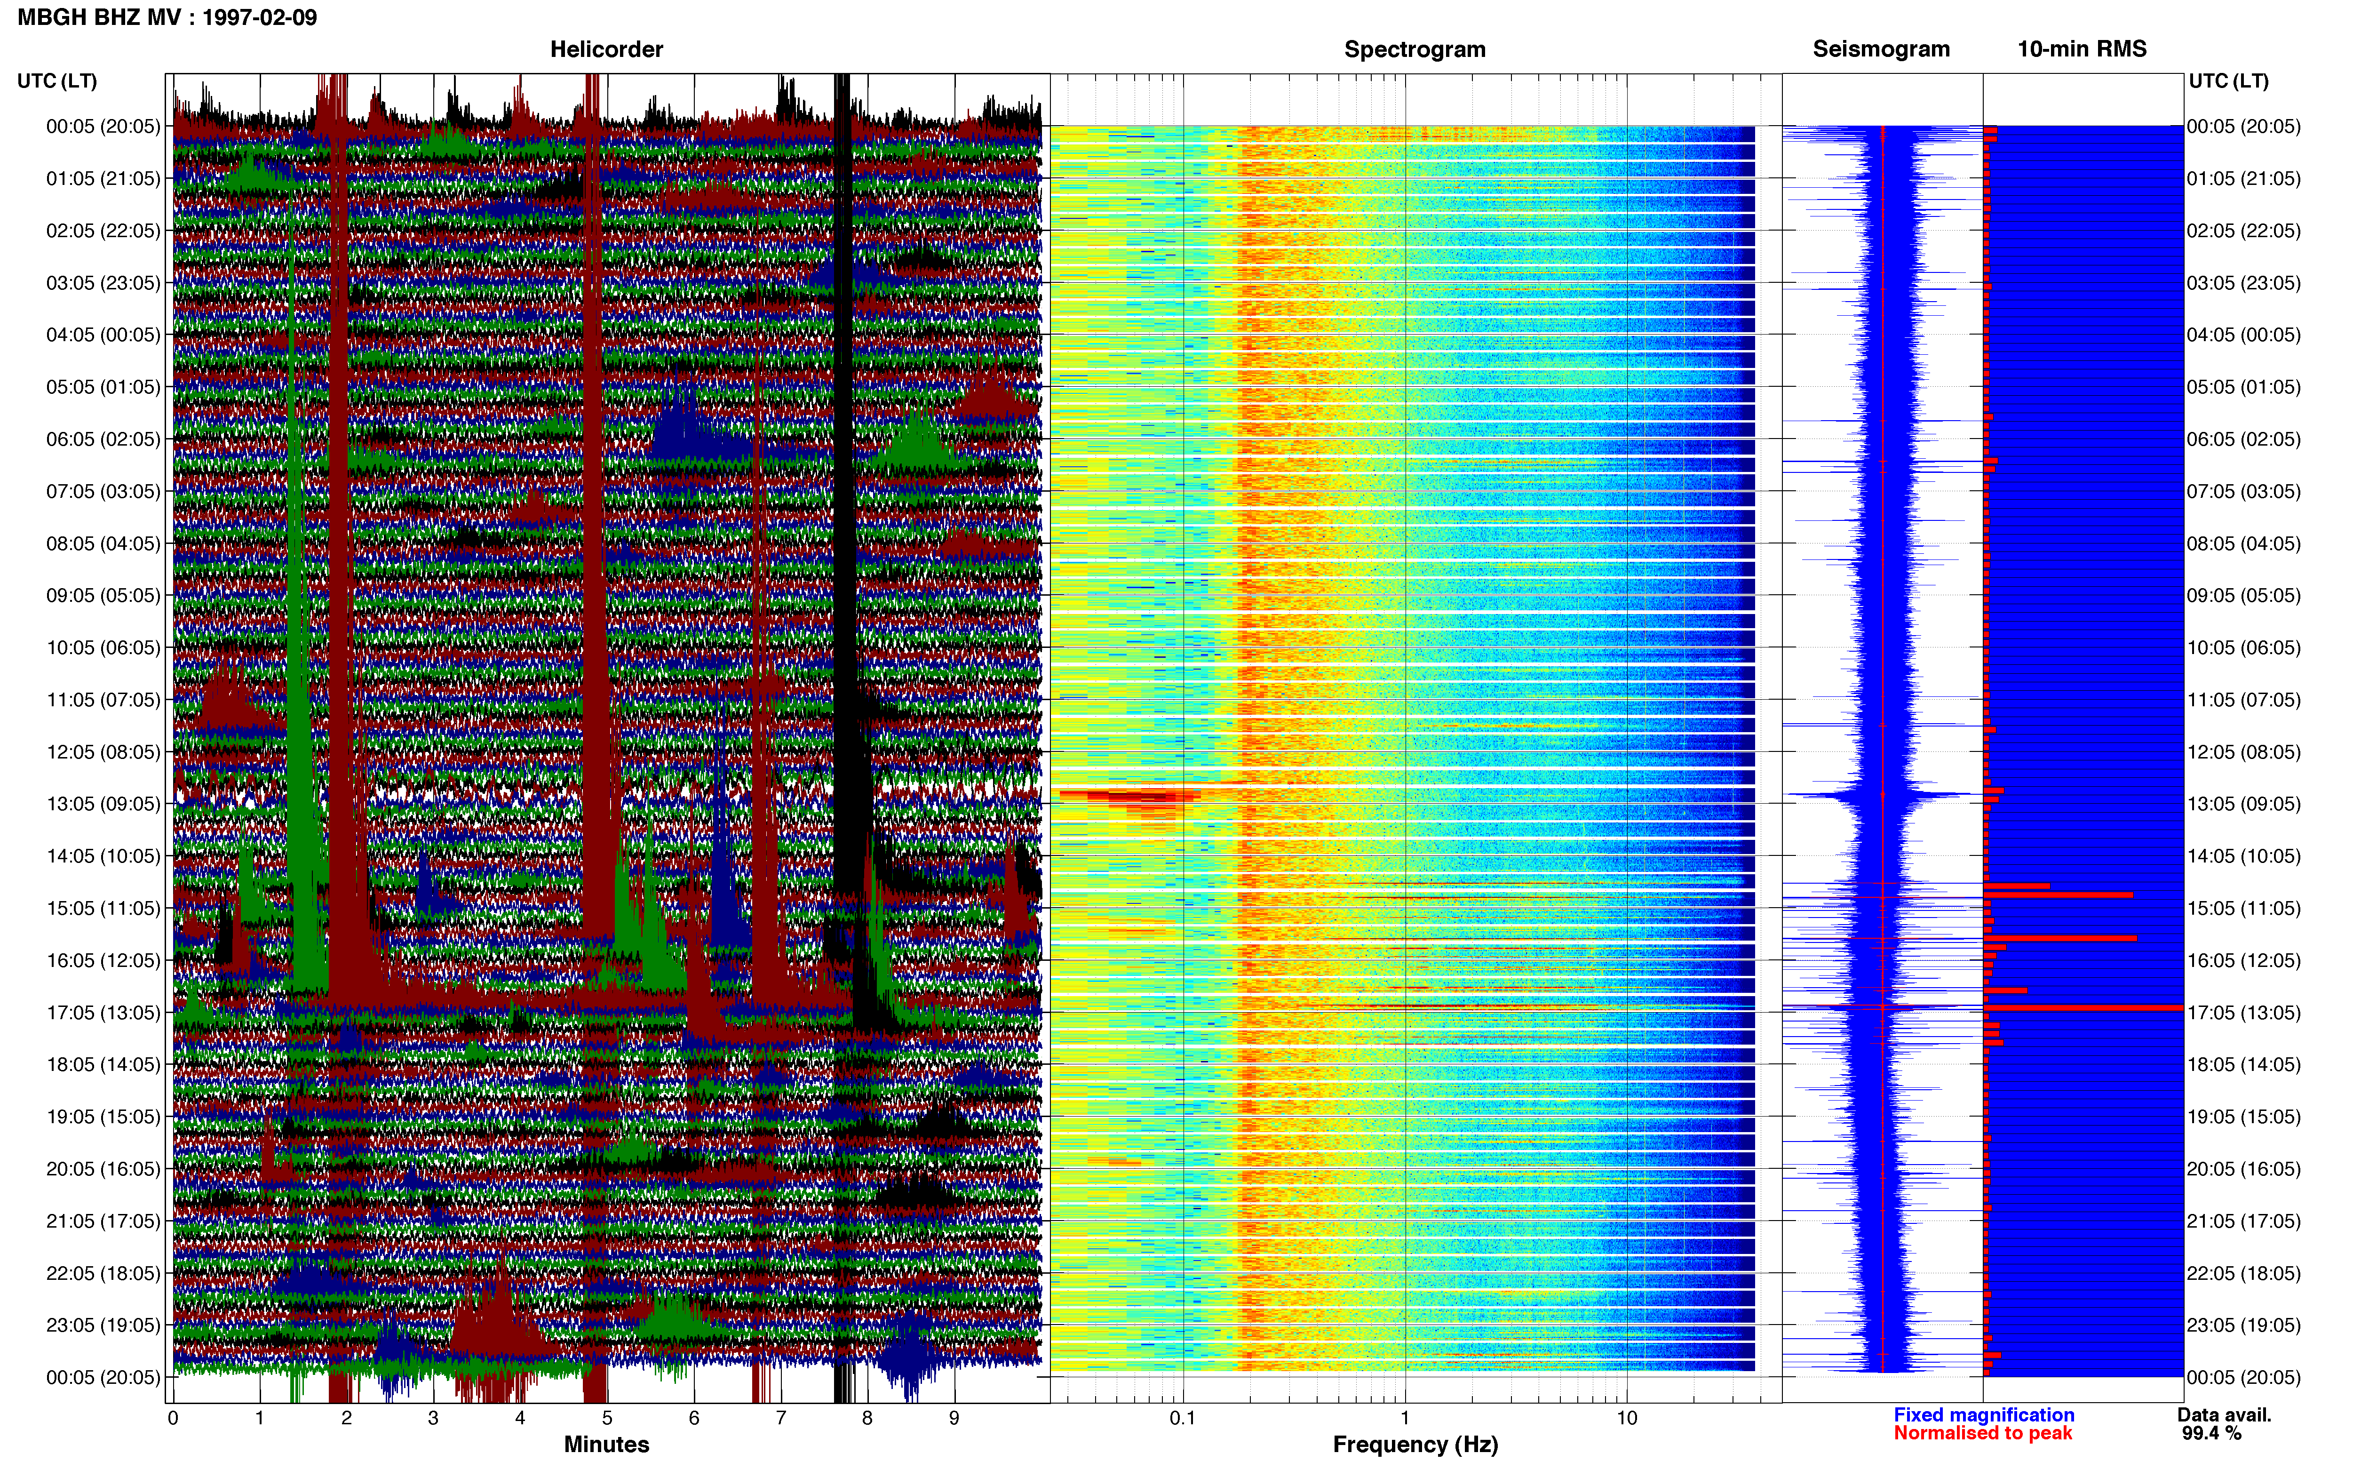Click the 'Minutes' x-axis label
This screenshot has height=1477, width=2361.
pos(606,1445)
